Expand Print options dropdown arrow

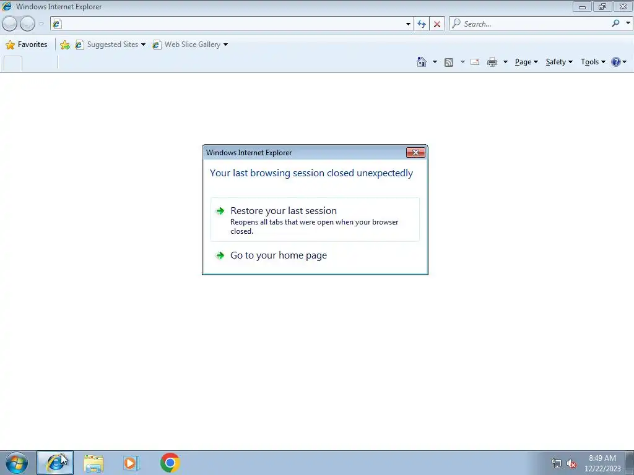pyautogui.click(x=505, y=62)
